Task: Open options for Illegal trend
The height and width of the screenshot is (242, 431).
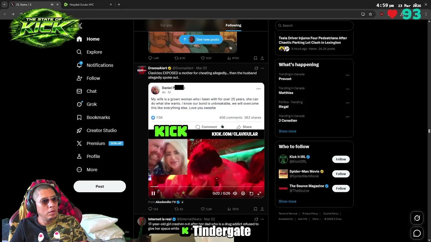Action: pos(347,103)
